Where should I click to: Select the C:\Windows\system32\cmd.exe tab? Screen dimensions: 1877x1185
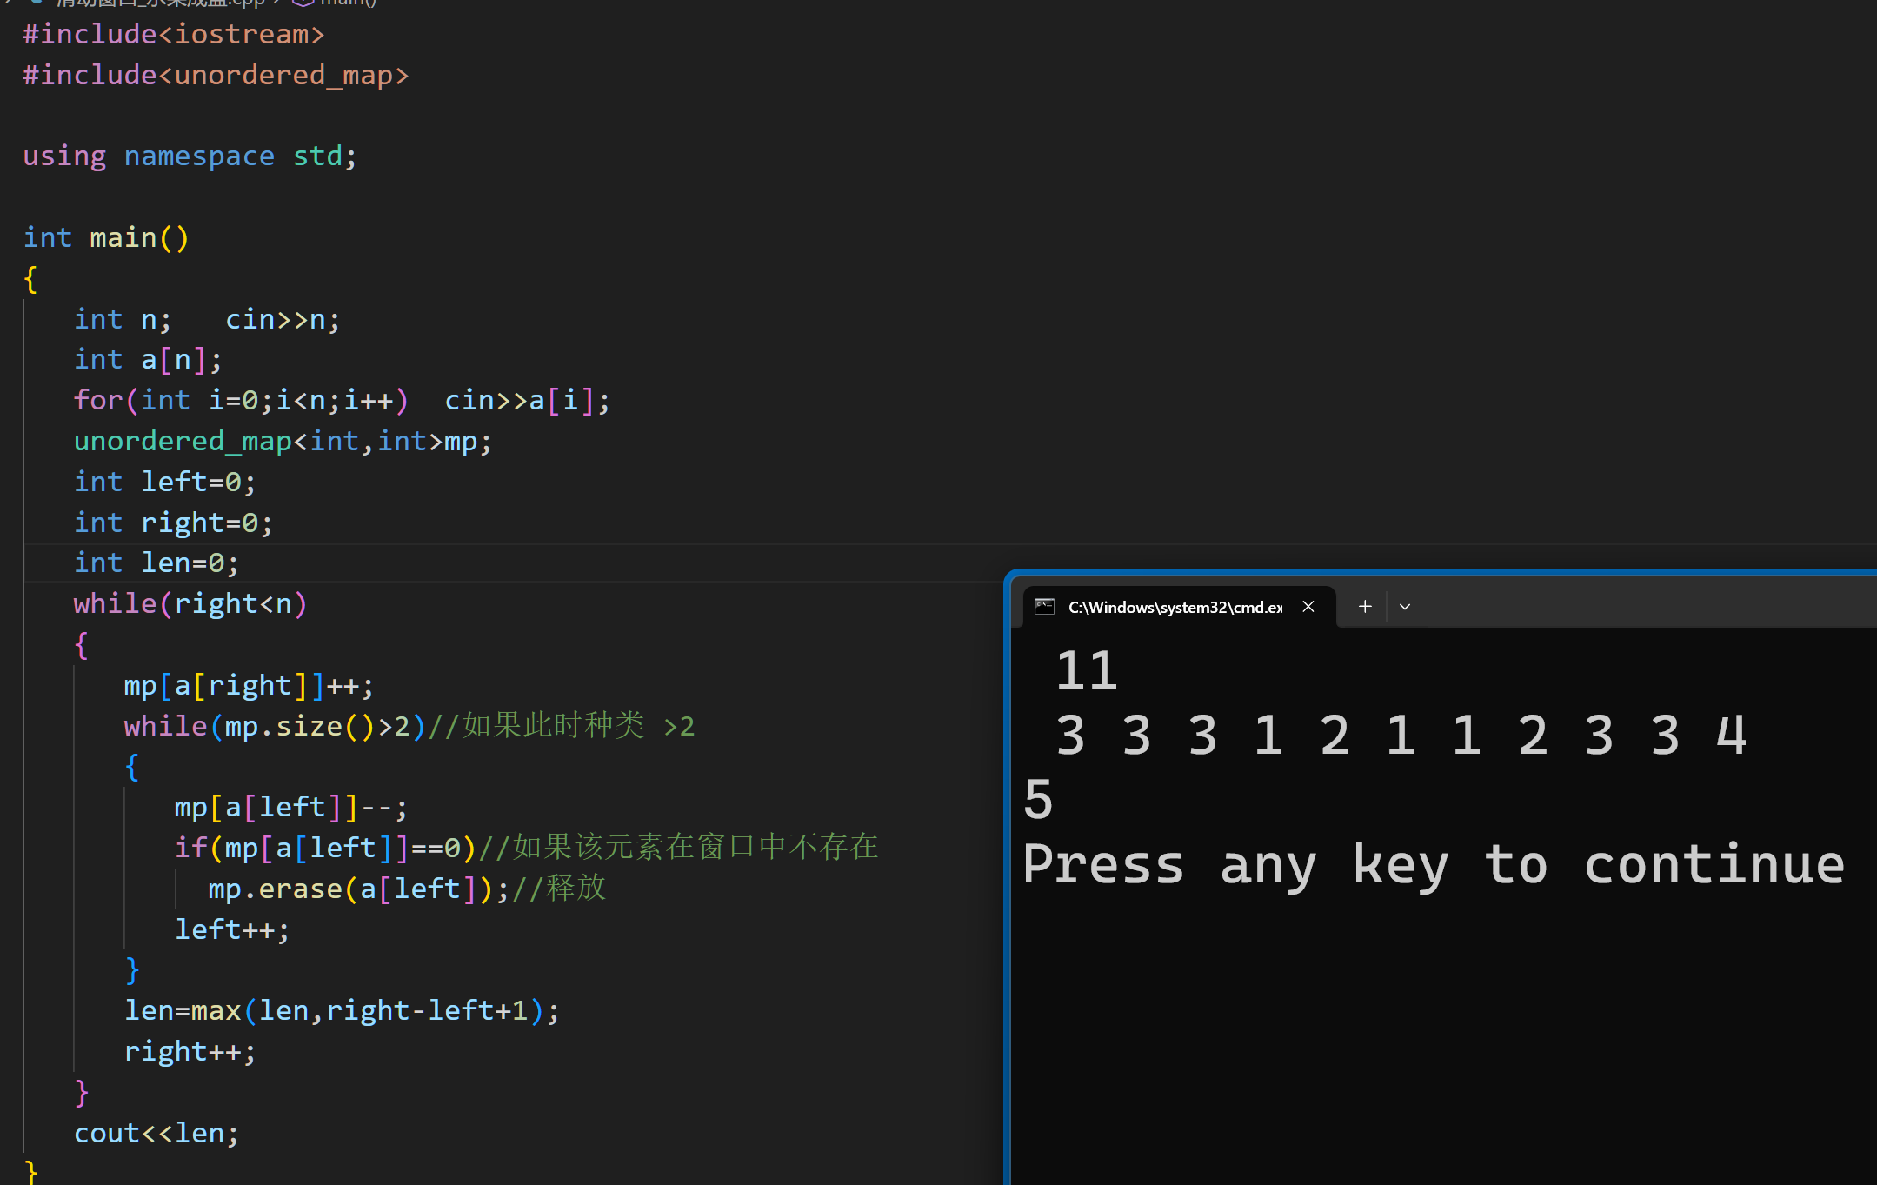(1175, 607)
